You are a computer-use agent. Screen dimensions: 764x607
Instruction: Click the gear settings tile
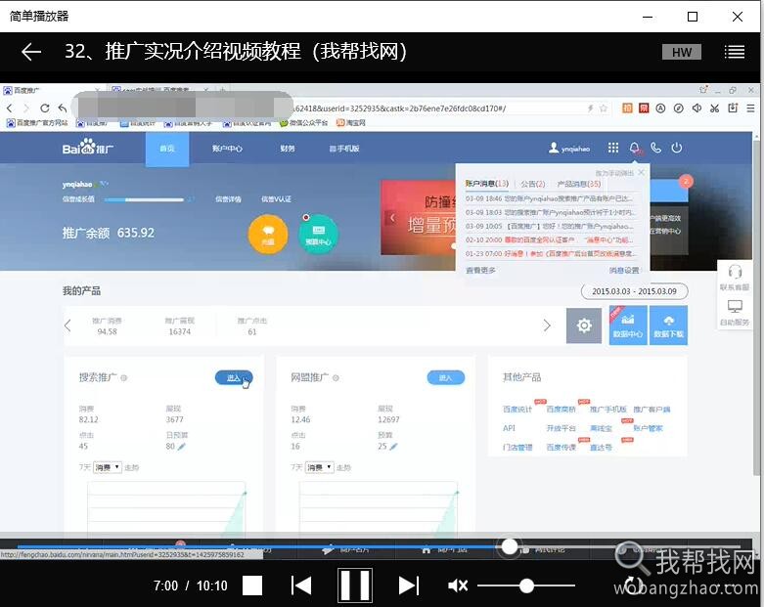(x=584, y=325)
